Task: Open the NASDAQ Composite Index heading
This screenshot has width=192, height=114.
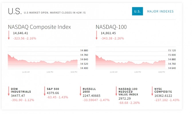Action: (40, 27)
